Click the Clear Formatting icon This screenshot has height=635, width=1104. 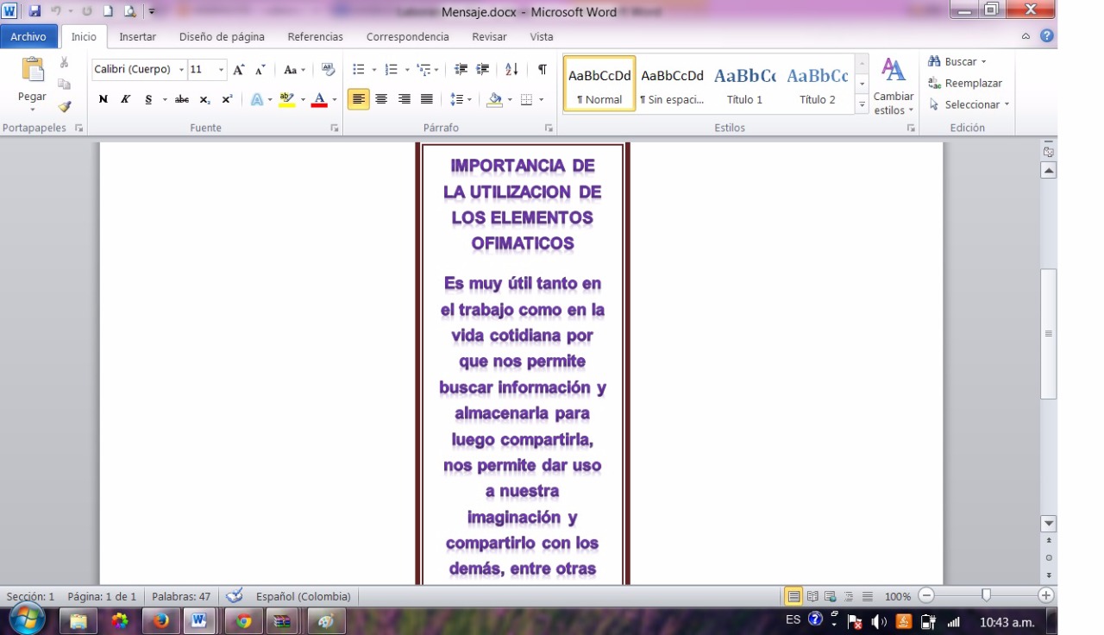click(328, 70)
